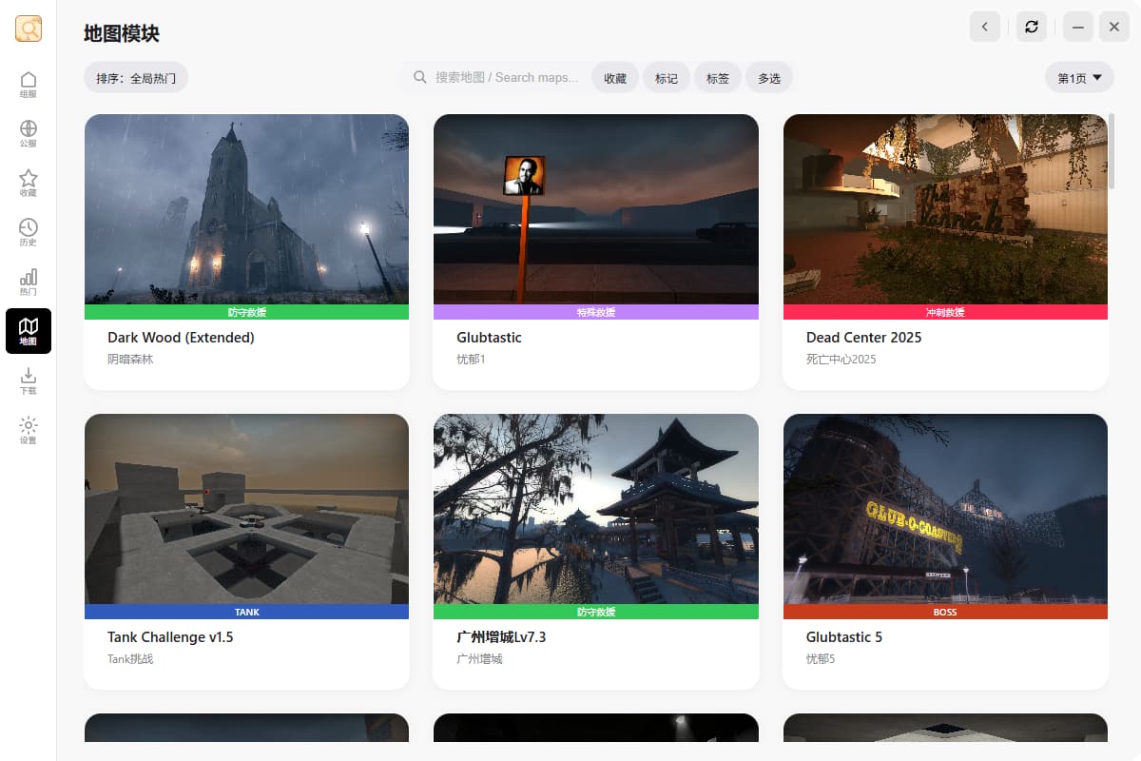Enable 多选 multi-select mode

click(x=769, y=78)
